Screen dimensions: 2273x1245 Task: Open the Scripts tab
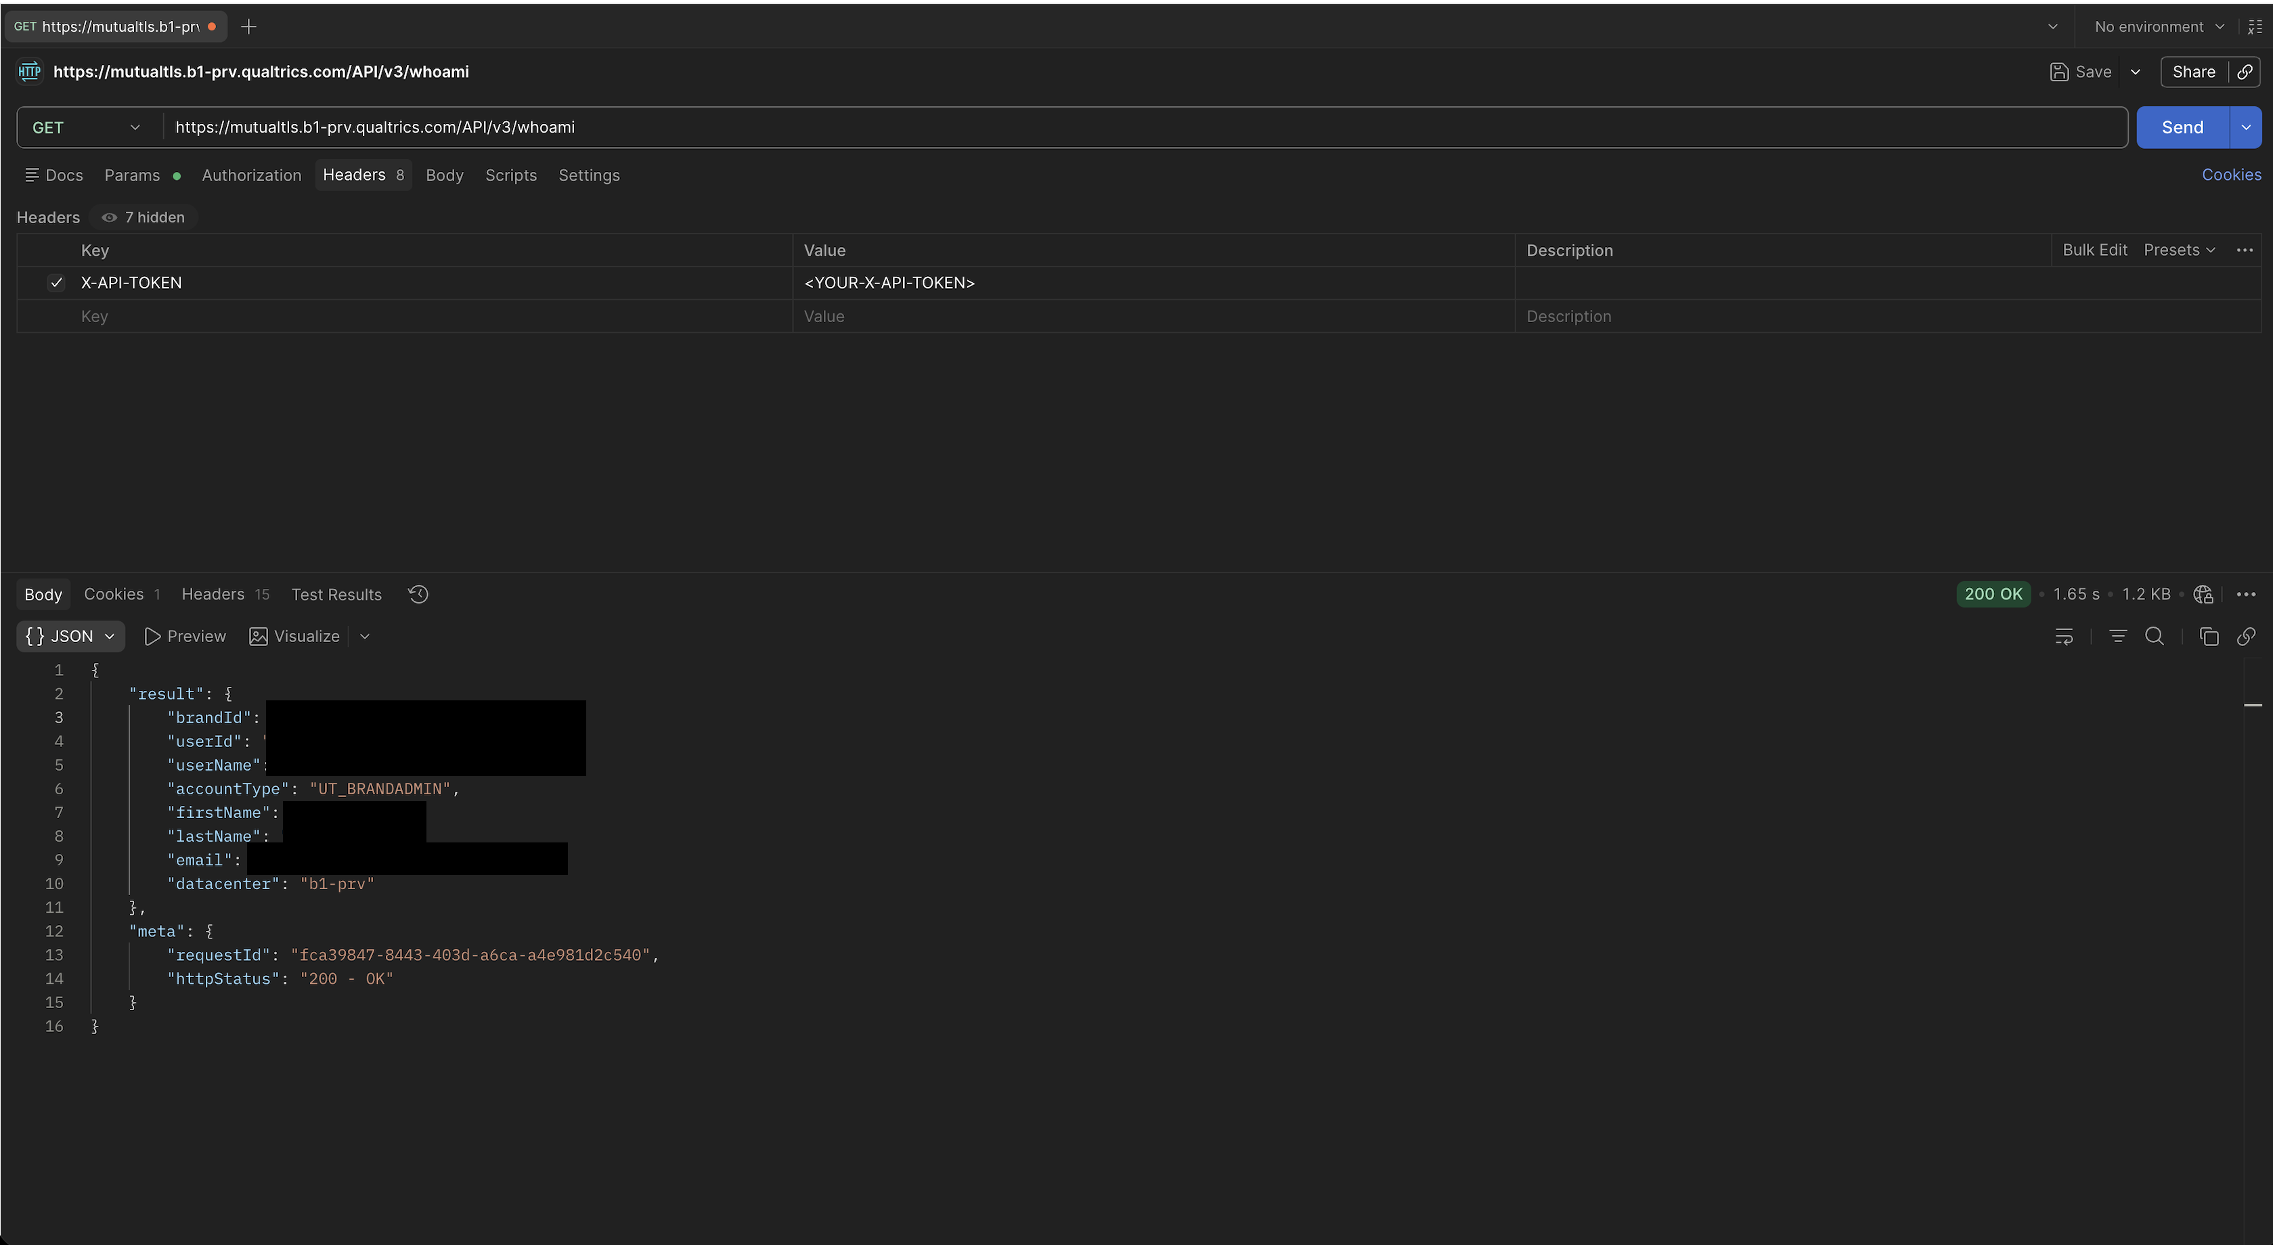tap(511, 175)
